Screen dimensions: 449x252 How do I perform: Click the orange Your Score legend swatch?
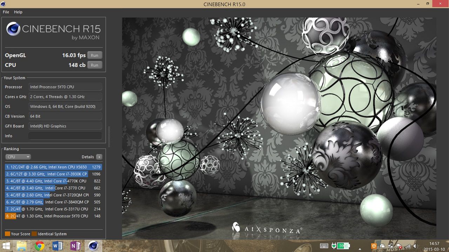pyautogui.click(x=7, y=234)
